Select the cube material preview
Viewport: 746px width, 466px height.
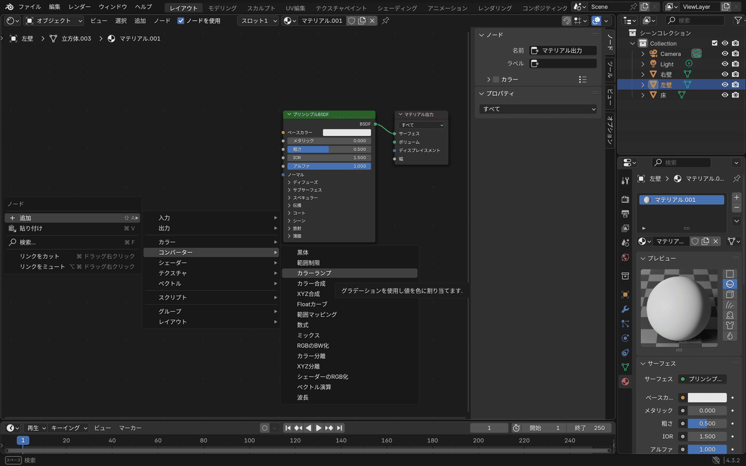[730, 295]
